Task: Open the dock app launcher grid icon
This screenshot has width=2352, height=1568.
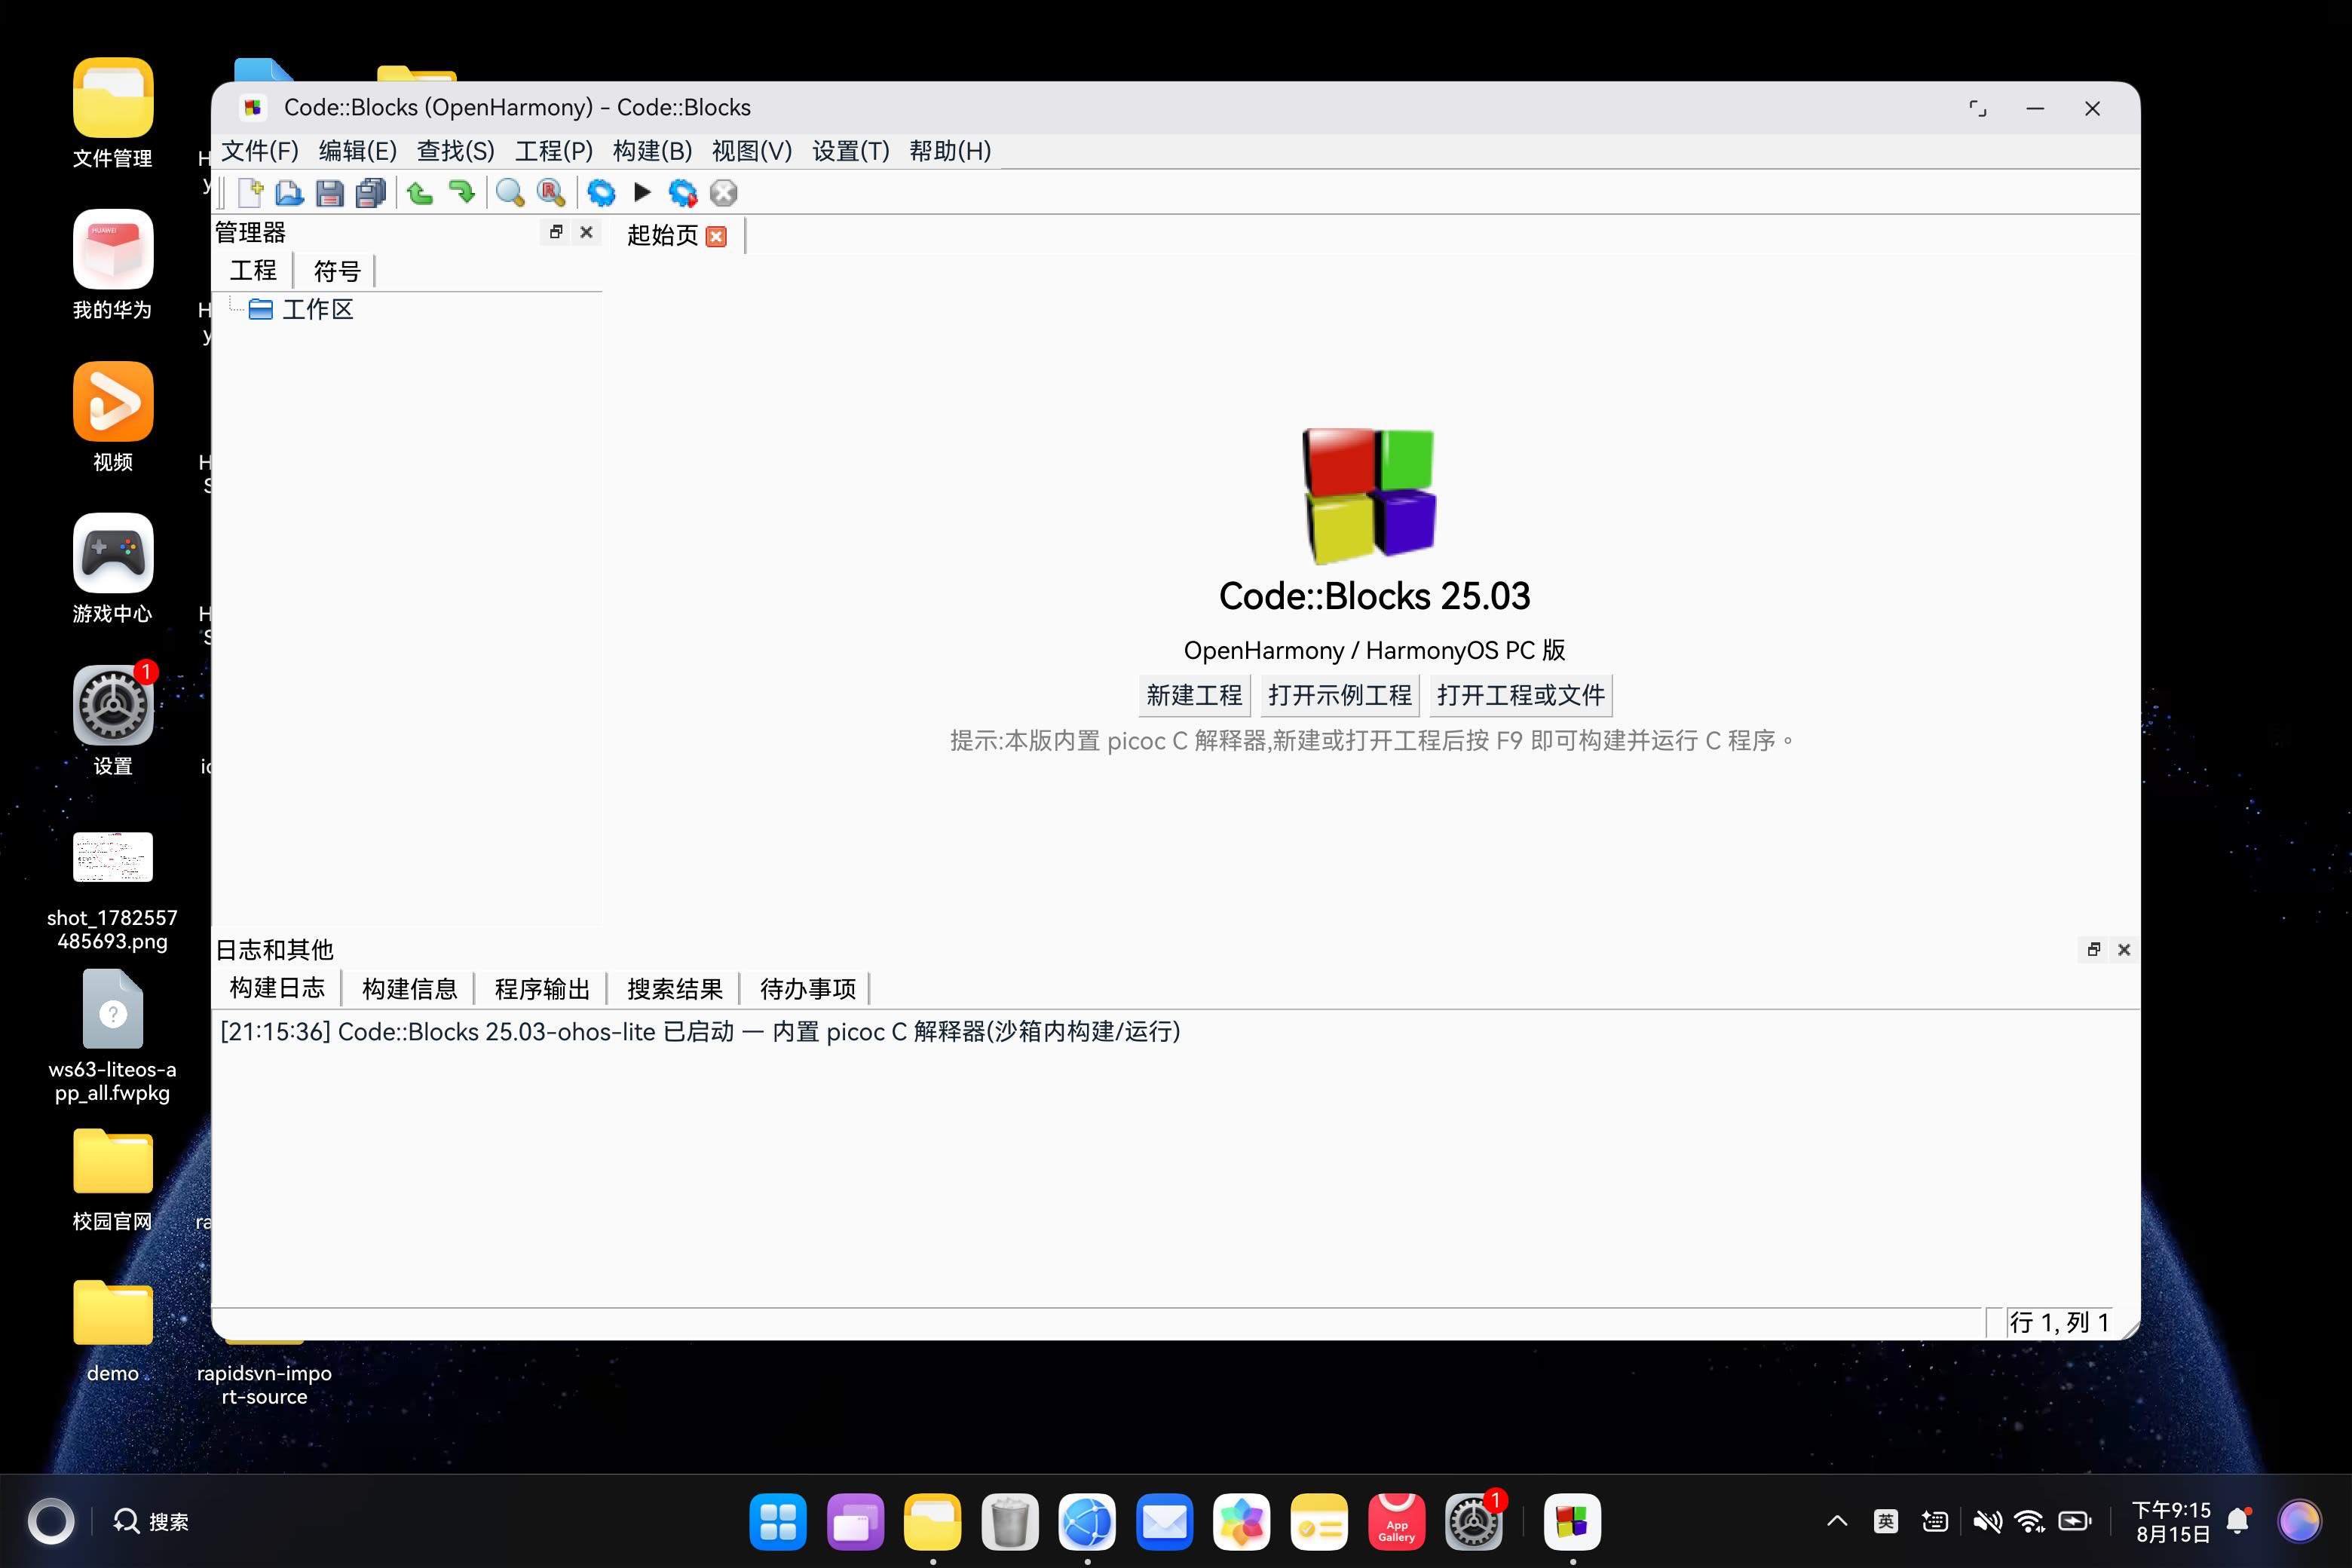Action: 778,1522
